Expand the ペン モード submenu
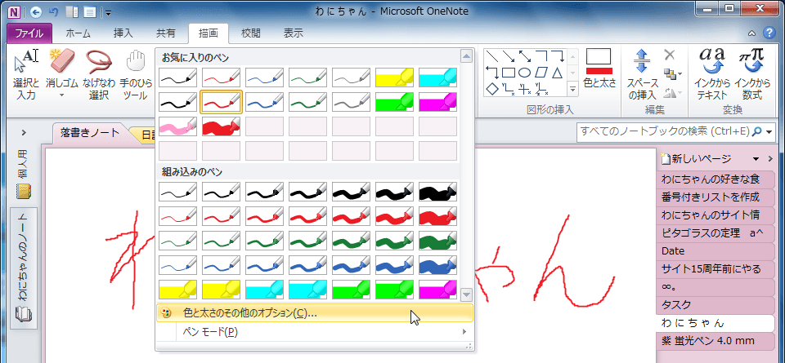Screen dimensions: 785x363 tap(315, 332)
